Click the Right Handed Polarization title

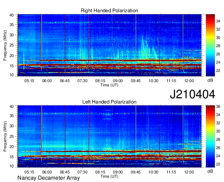[x=109, y=11]
